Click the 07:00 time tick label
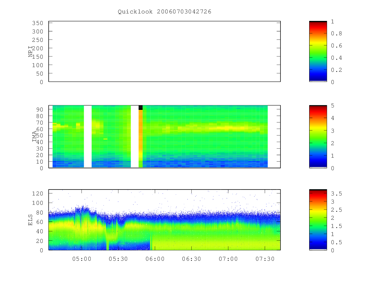The height and width of the screenshot is (281, 374). [228, 259]
